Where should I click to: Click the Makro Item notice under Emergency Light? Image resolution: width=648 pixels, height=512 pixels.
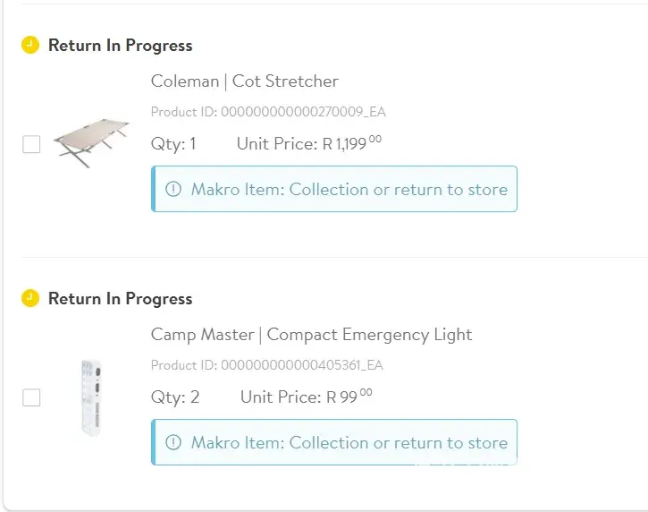click(349, 442)
